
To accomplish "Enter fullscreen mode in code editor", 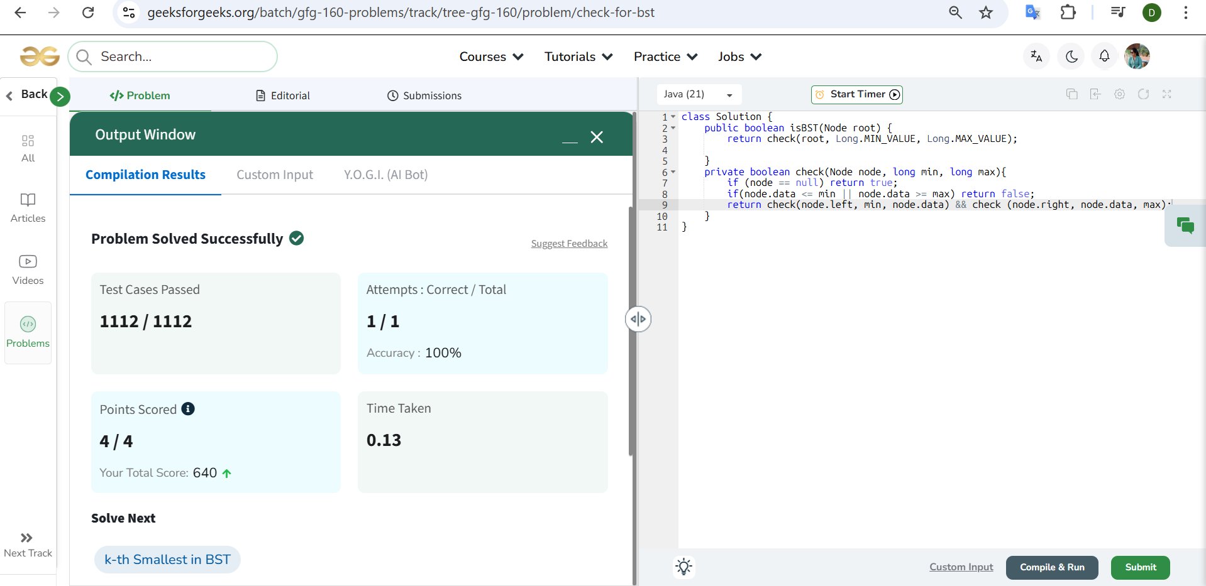I will tap(1167, 94).
